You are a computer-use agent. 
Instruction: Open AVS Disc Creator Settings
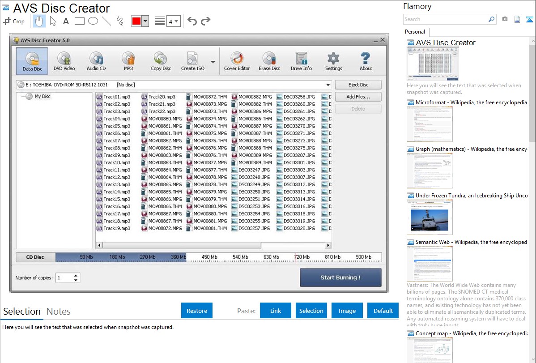[x=334, y=61]
